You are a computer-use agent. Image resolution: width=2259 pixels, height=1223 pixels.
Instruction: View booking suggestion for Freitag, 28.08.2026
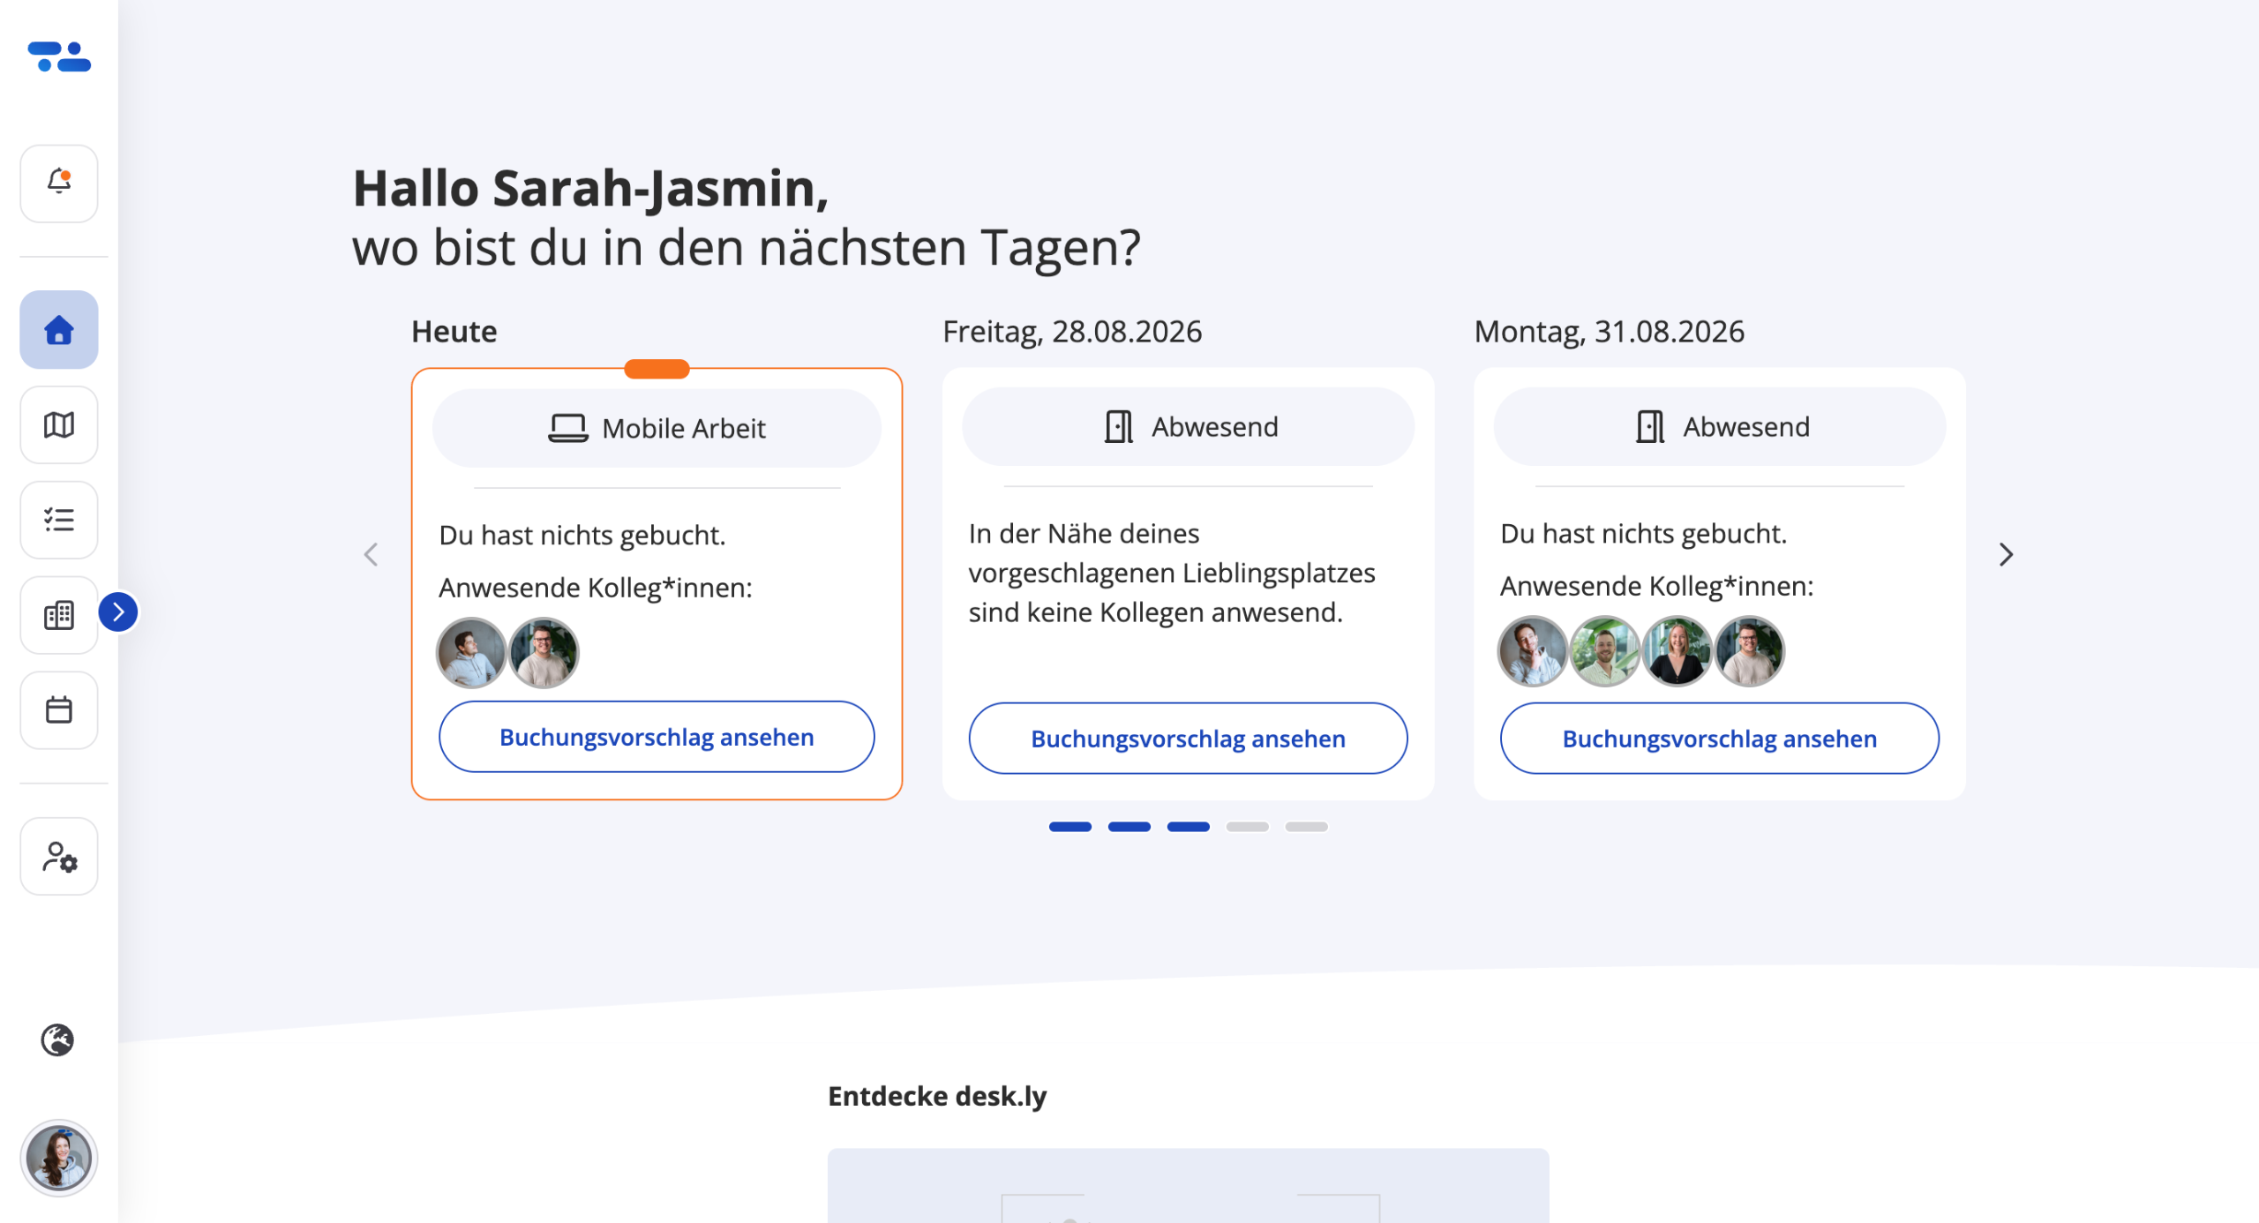click(1188, 739)
